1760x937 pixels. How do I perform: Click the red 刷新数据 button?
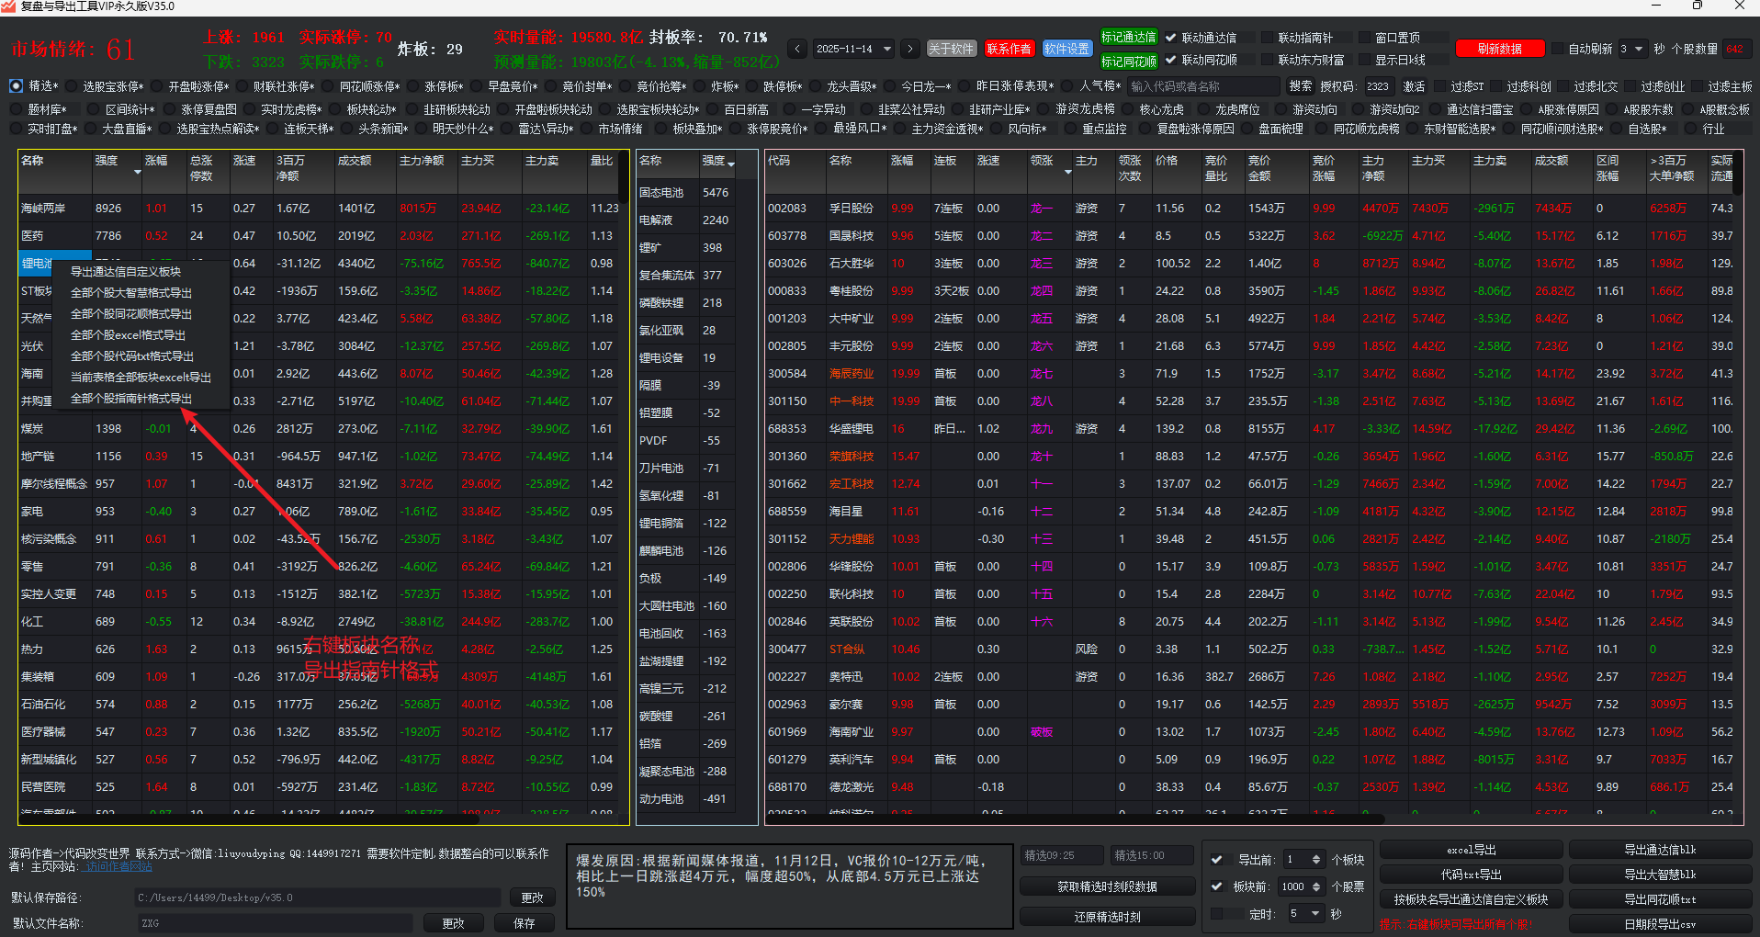point(1499,49)
